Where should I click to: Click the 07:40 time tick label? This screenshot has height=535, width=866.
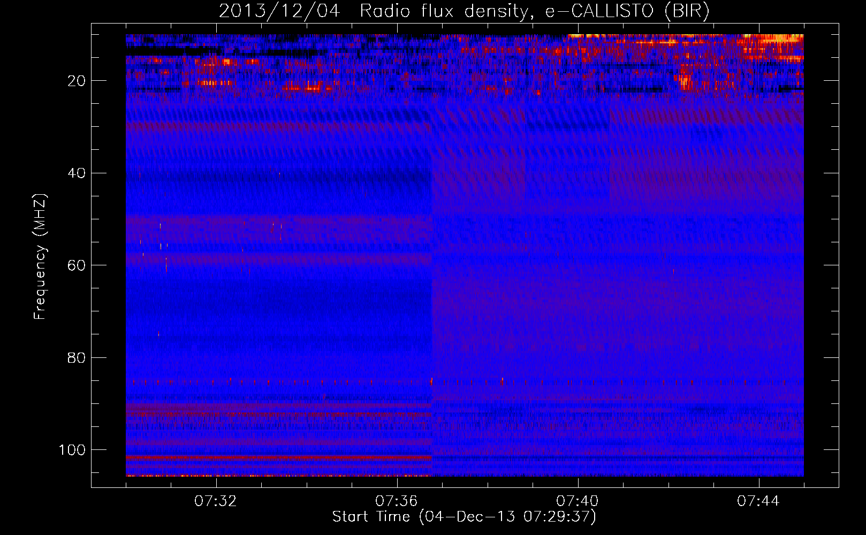coord(578,501)
